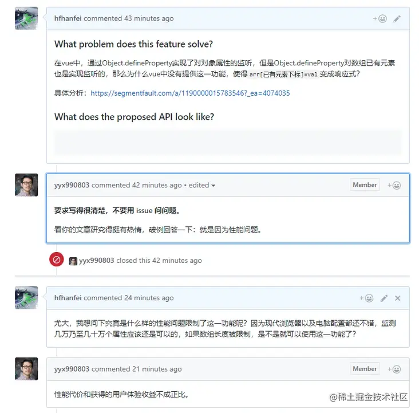Viewport: 419px width, 413px height.
Task: Open the segmentfault.com analysis link
Action: 190,93
